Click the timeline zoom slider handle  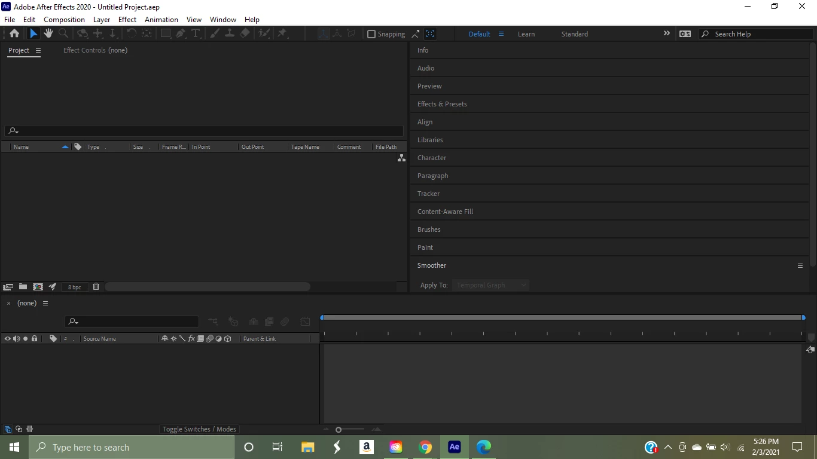339,430
